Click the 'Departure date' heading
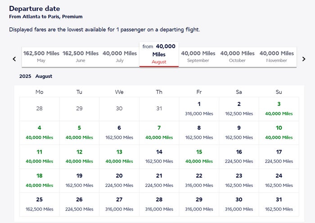This screenshot has width=315, height=223. coord(35,9)
